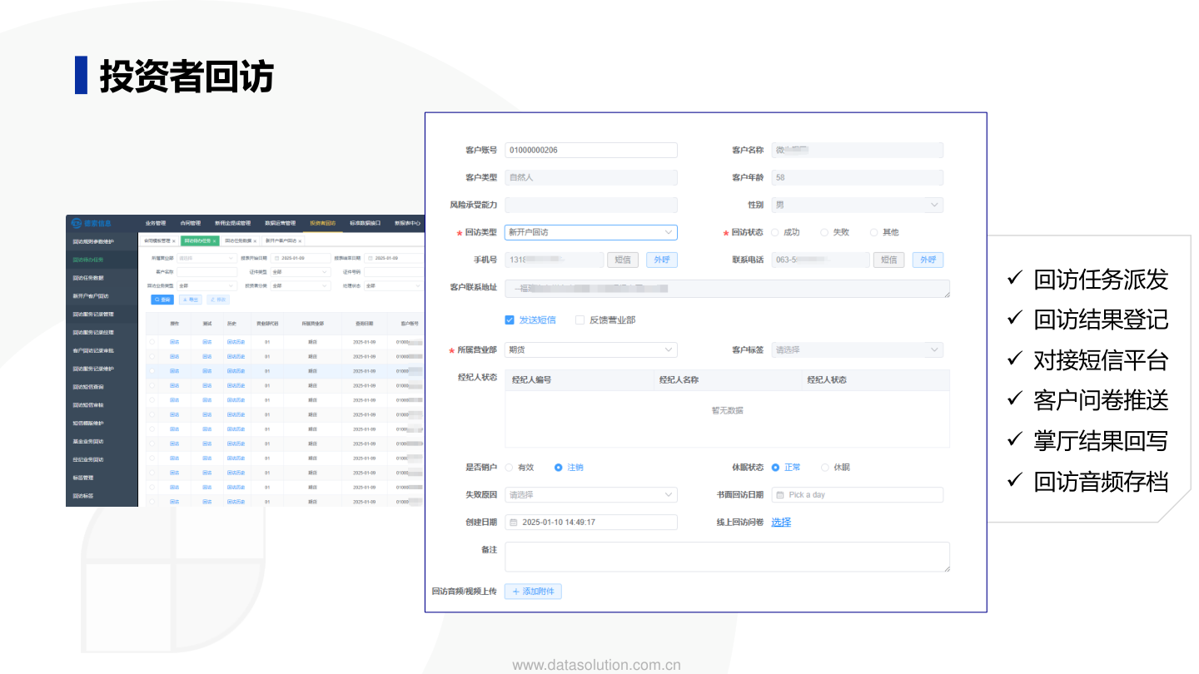Image resolution: width=1199 pixels, height=674 pixels.
Task: Choose 注销 under 是否销户
Action: pos(559,468)
